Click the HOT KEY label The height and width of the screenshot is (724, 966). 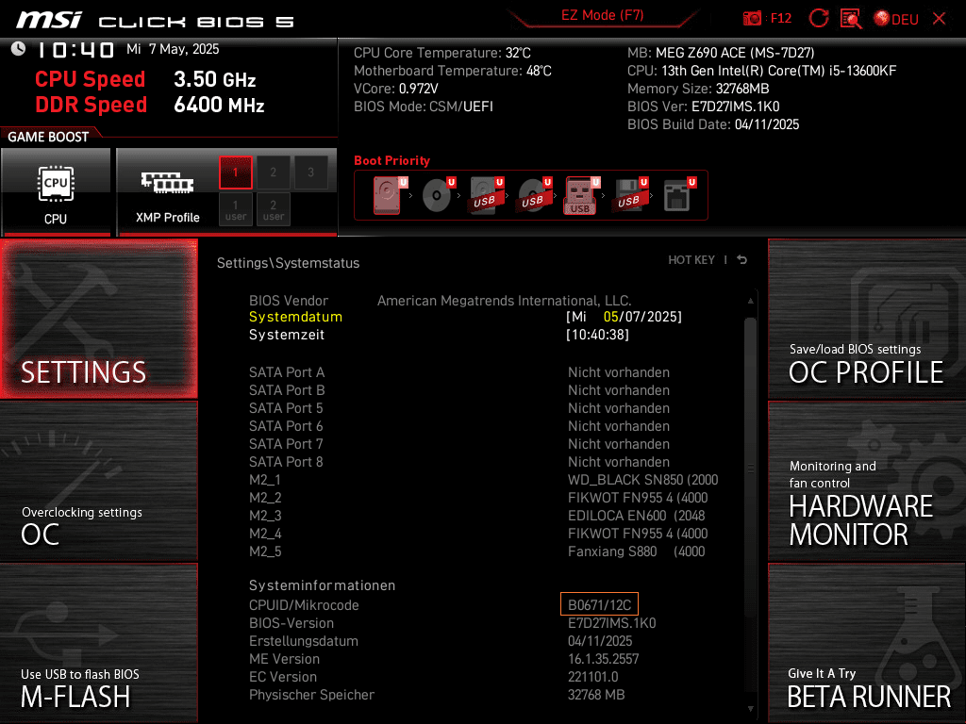(691, 260)
